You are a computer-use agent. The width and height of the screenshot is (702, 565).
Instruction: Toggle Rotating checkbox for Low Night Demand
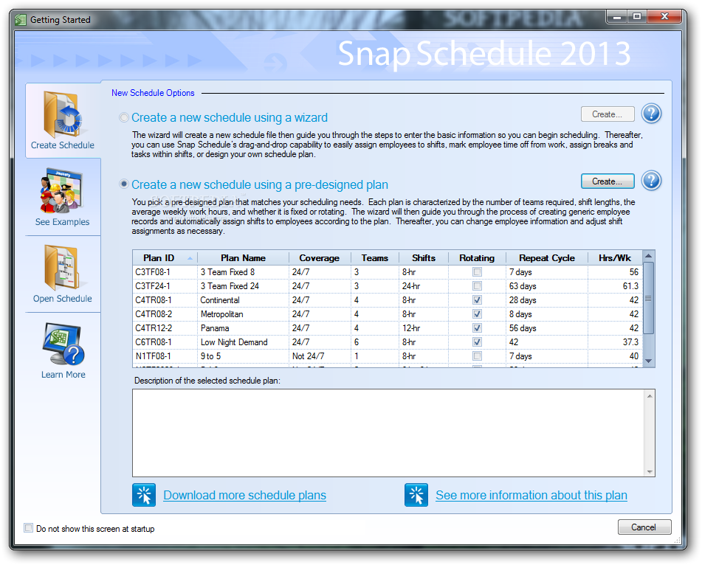pyautogui.click(x=478, y=342)
